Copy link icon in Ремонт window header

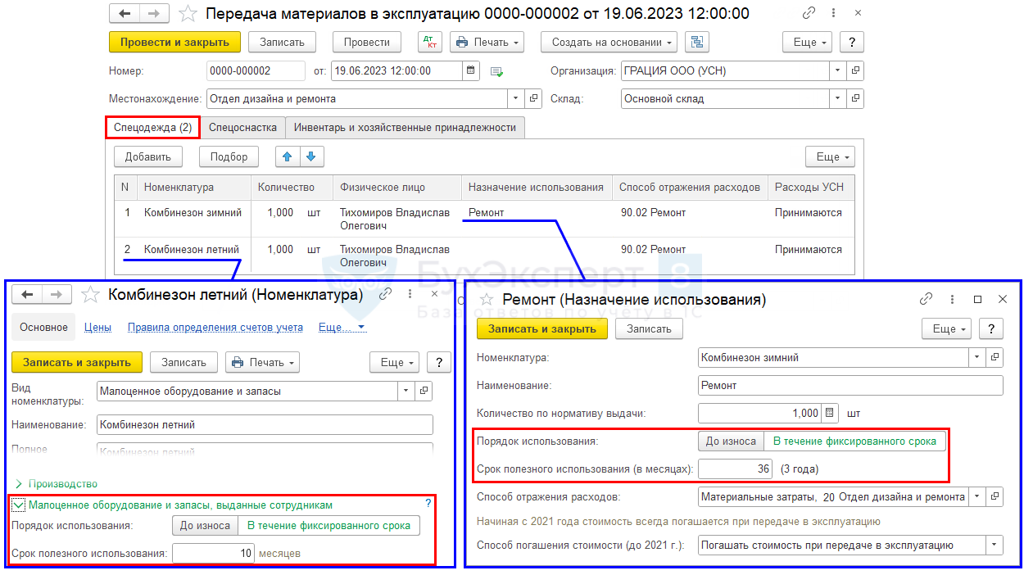click(x=927, y=300)
